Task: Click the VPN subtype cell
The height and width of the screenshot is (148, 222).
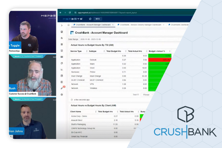Action: [x=92, y=84]
